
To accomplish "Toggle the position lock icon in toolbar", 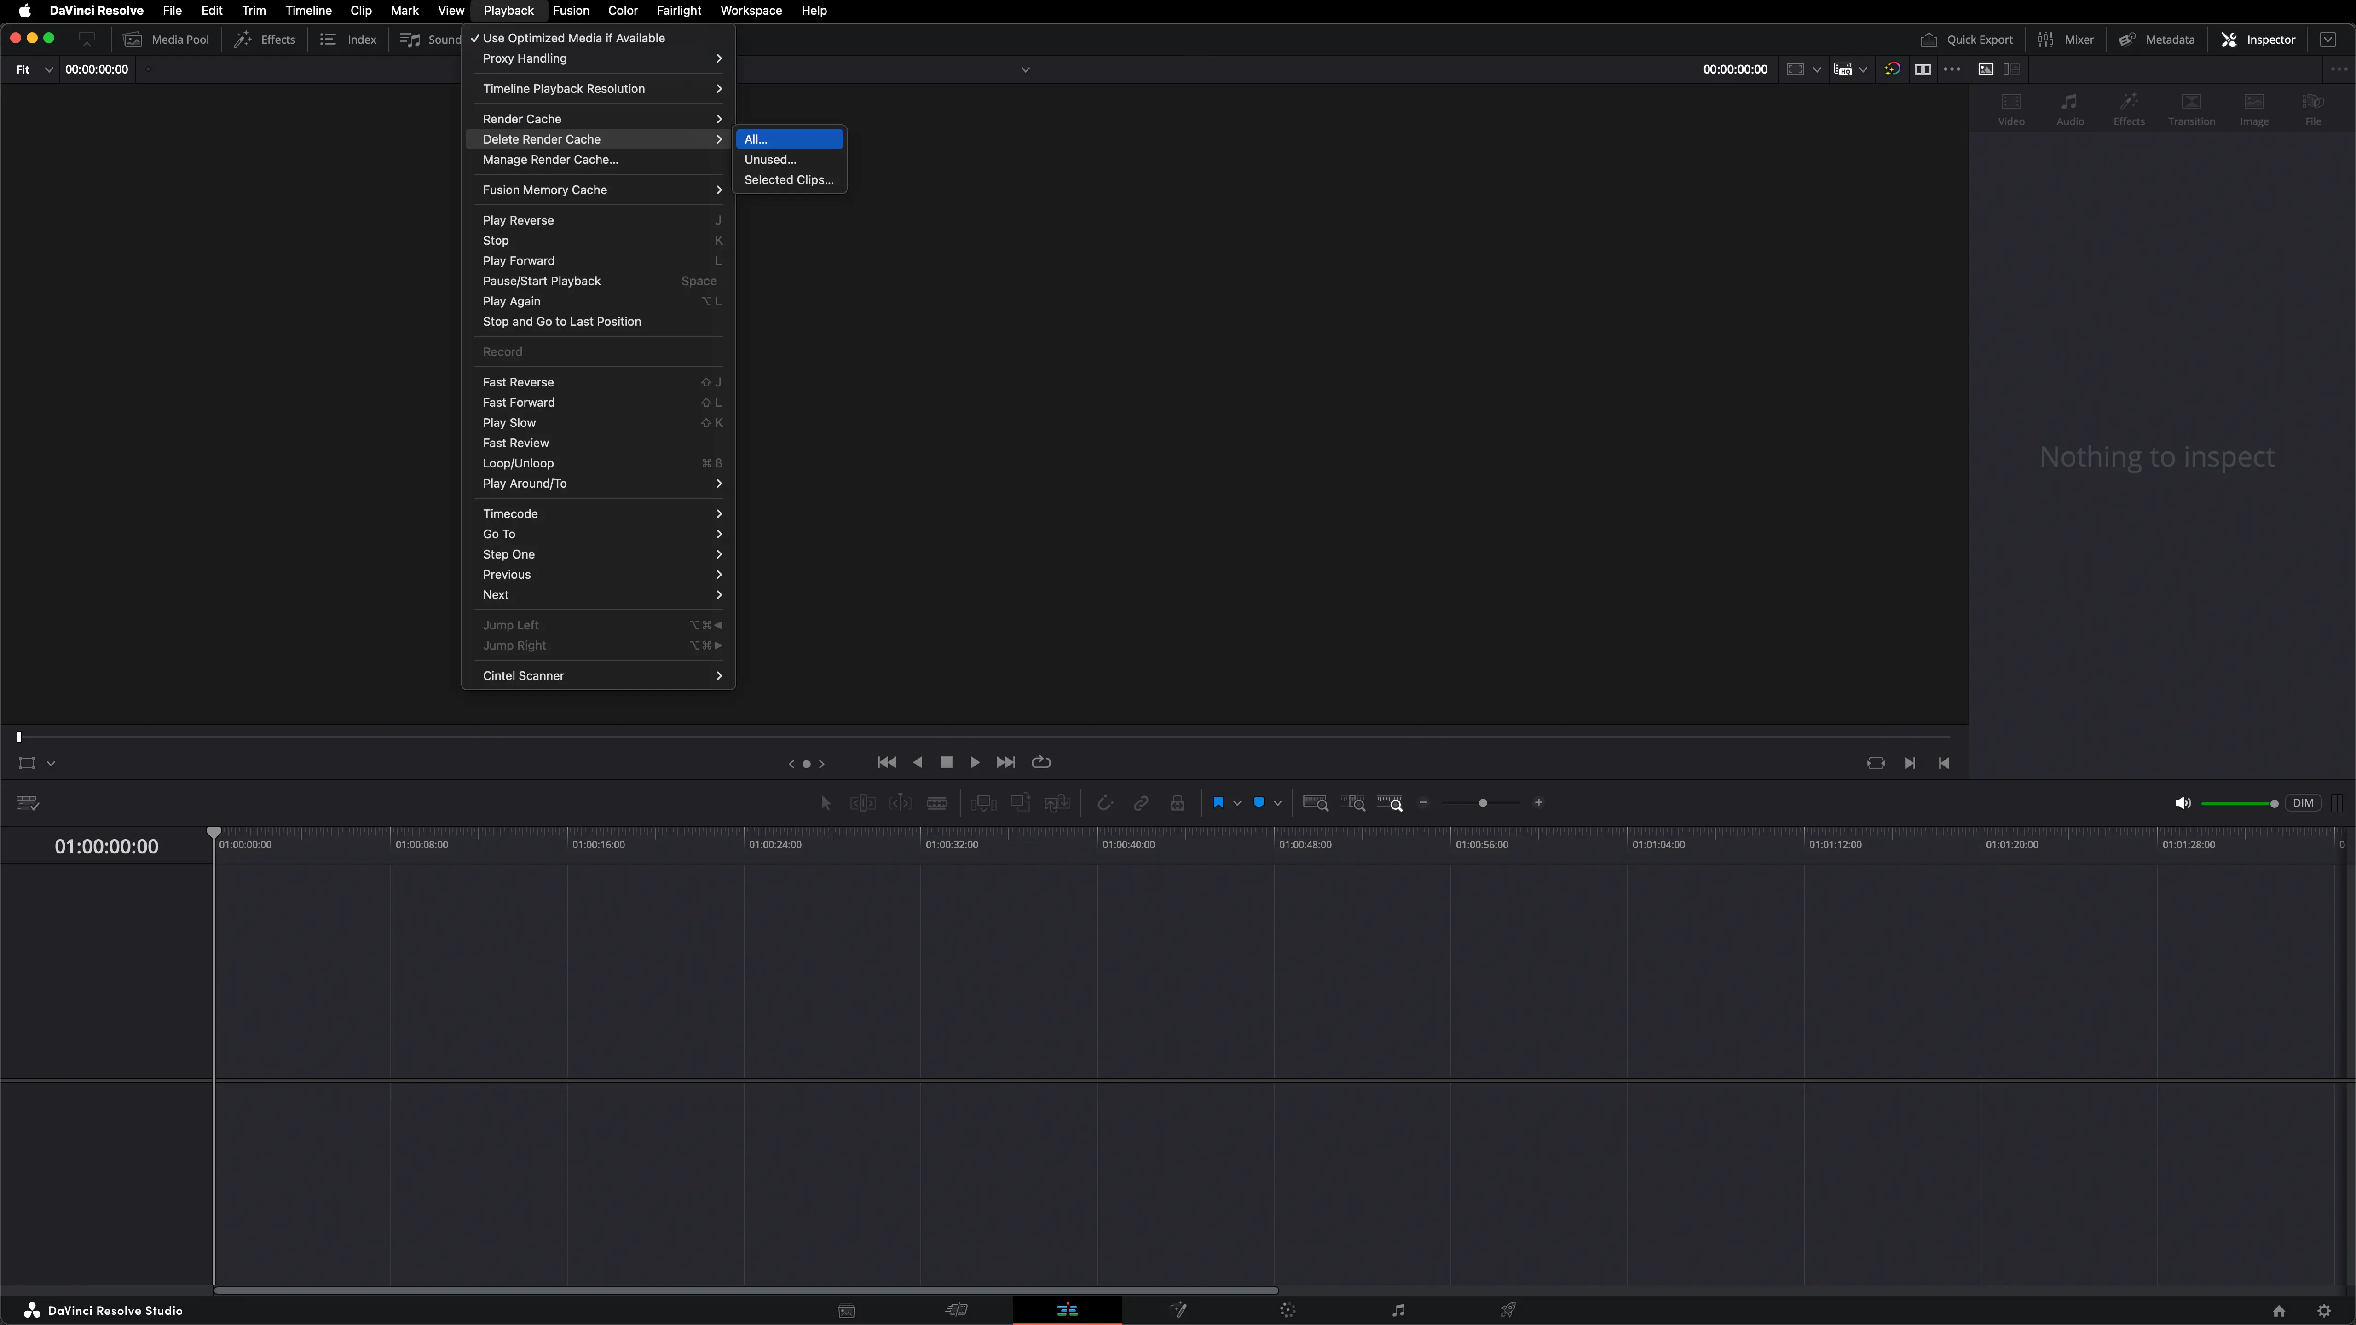I will pyautogui.click(x=1177, y=803).
